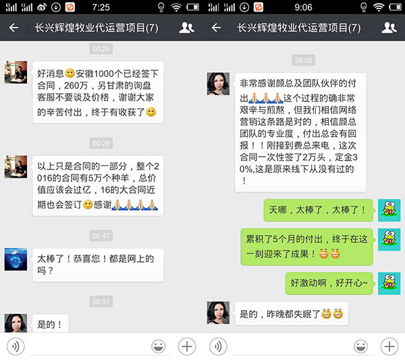Tap green bubble '好激动啊，好开心~'
The image size is (405, 360).
329,283
